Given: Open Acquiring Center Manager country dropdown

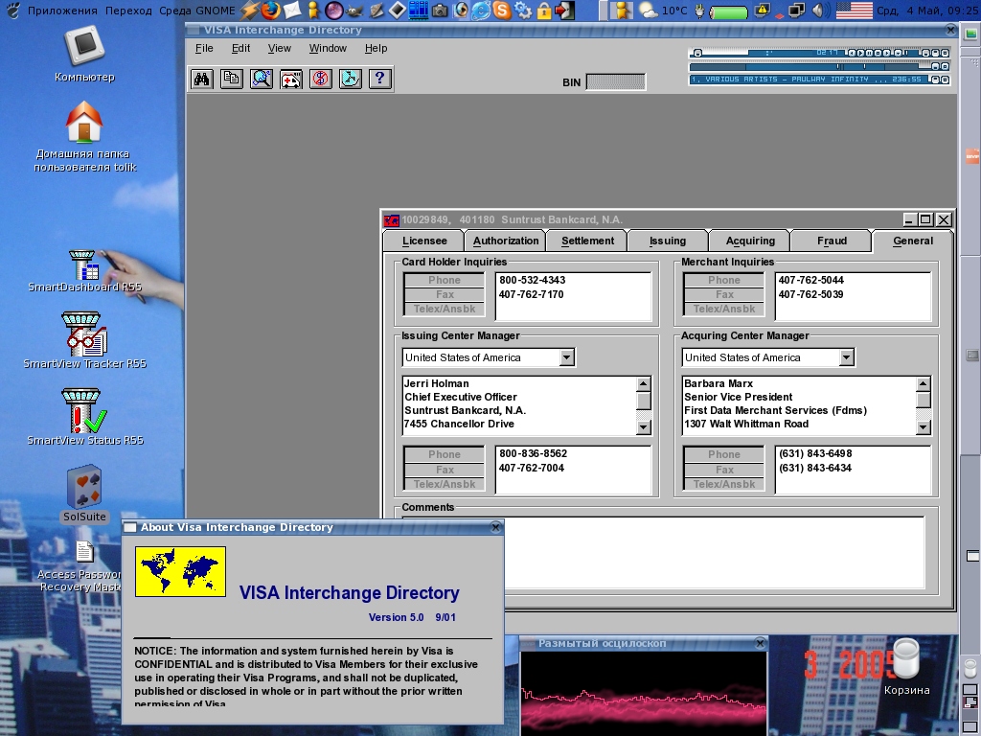Looking at the screenshot, I should (847, 357).
